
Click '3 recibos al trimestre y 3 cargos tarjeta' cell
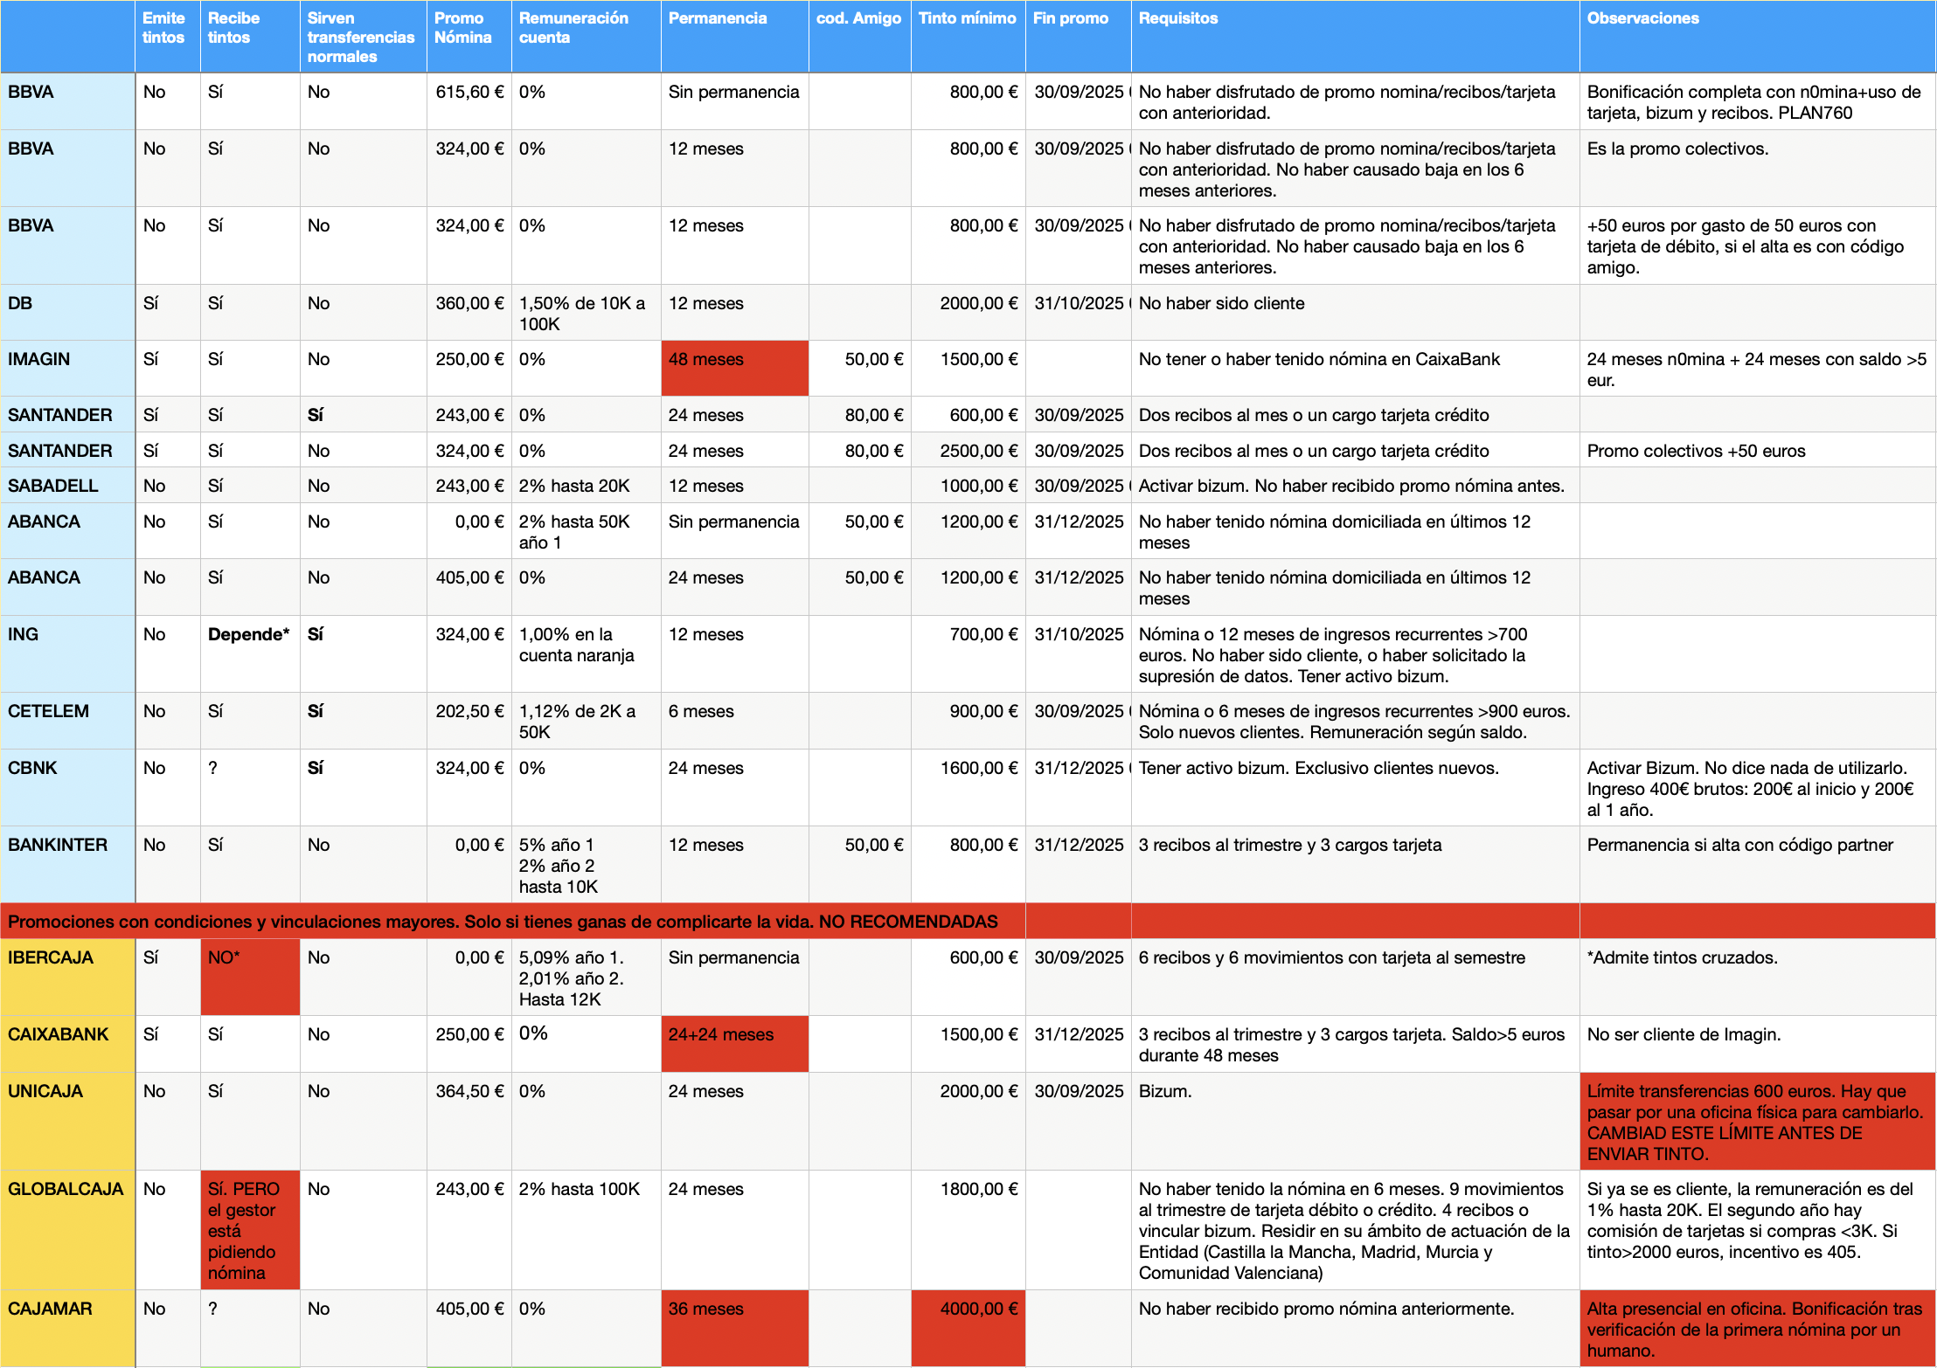tap(1356, 864)
